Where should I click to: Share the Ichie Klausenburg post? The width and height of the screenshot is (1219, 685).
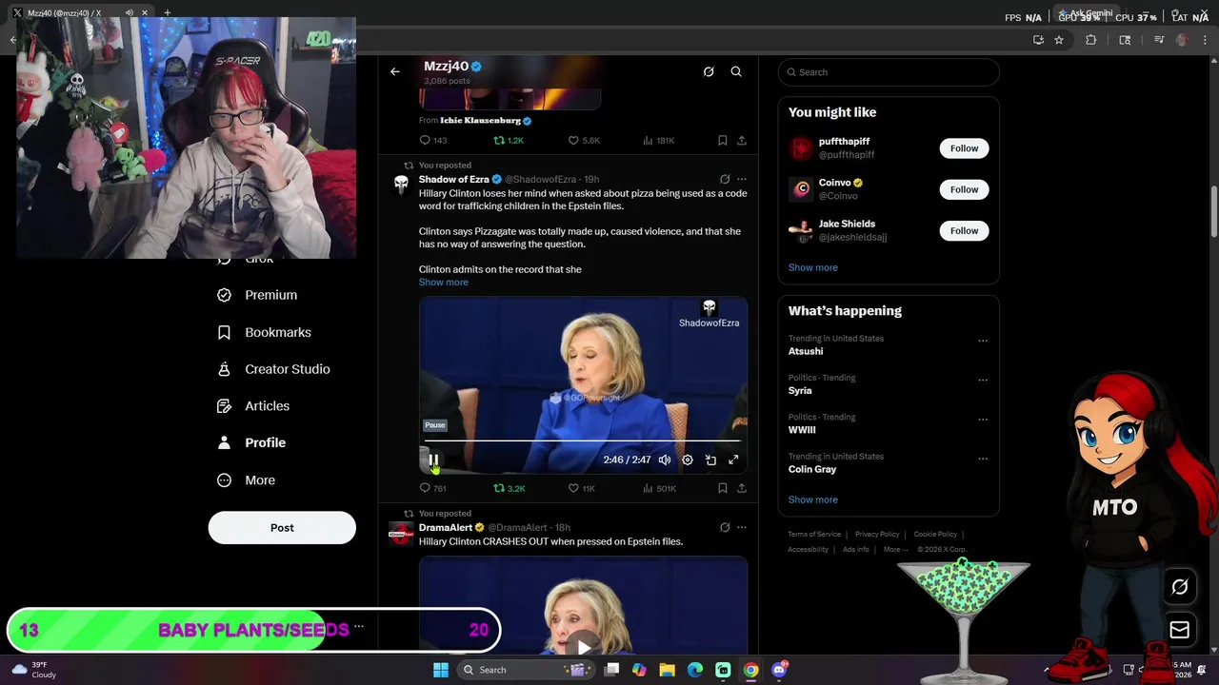click(742, 140)
